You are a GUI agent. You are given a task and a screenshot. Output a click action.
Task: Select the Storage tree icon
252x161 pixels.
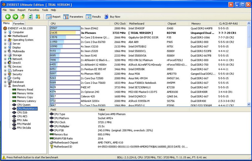[x=10, y=55]
